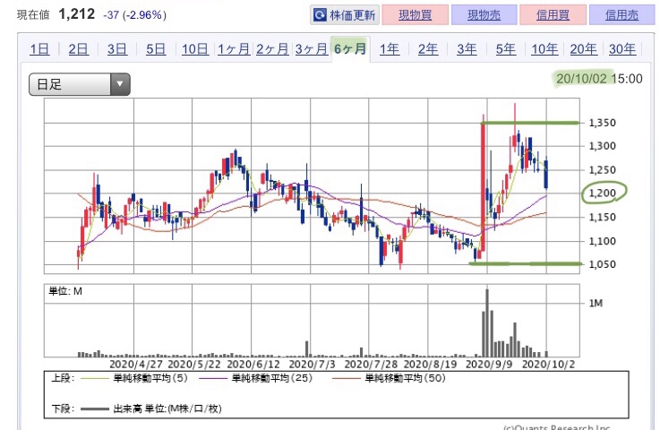Switch chart to 3年 period
This screenshot has width=660, height=430.
click(x=467, y=49)
